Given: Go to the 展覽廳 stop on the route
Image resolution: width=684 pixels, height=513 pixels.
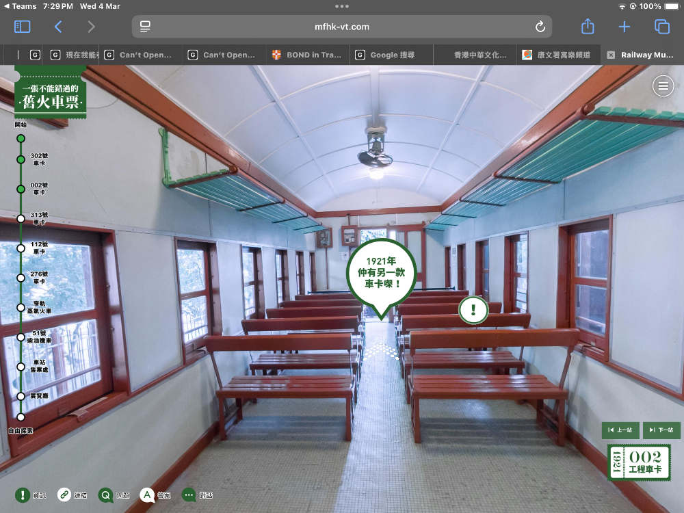Looking at the screenshot, I should pyautogui.click(x=21, y=396).
